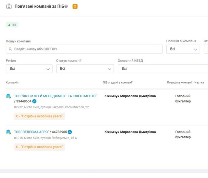Click the Компанія column header
208x178 pixels.
pyautogui.click(x=12, y=82)
